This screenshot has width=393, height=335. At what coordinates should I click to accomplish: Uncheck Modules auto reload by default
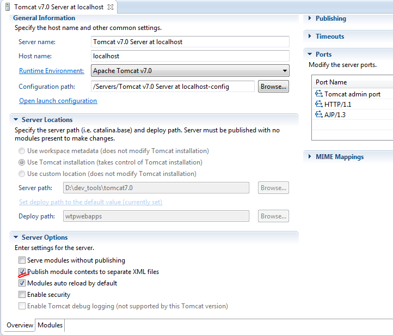(x=22, y=283)
